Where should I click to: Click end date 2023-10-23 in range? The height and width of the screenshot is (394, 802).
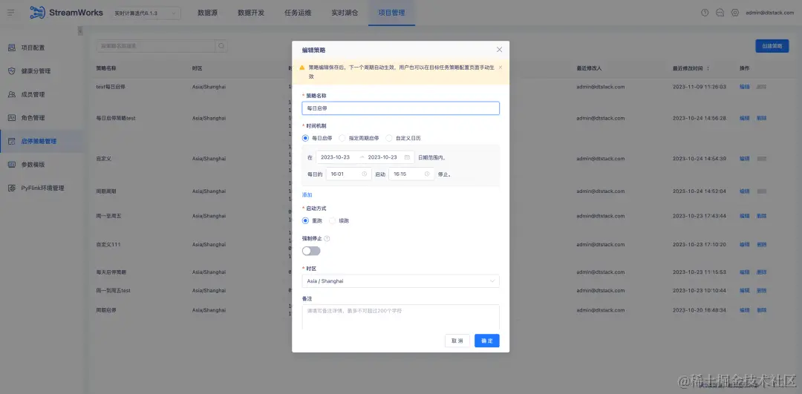(382, 157)
